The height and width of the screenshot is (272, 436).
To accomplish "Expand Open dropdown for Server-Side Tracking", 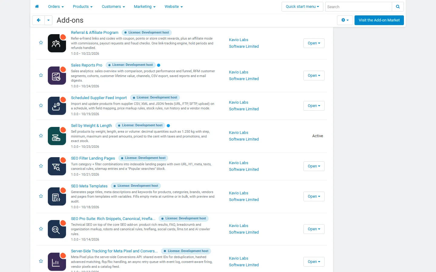I will [x=314, y=262].
